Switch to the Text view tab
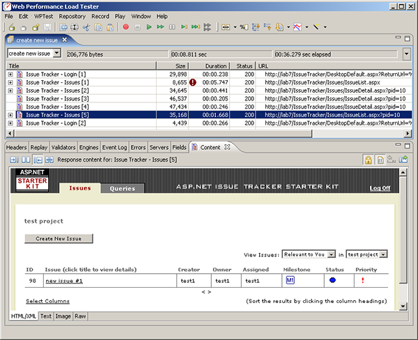The width and height of the screenshot is (418, 340). point(46,316)
